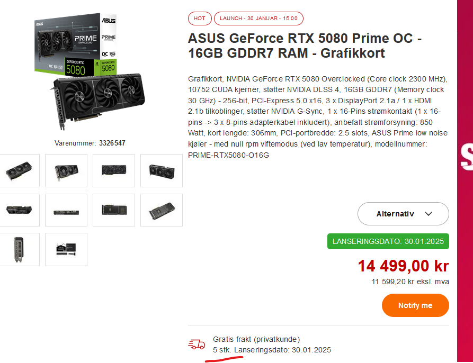Screen dimensions: 473x363
Task: Open the first thumbnail in the second row
Action: coord(19,210)
